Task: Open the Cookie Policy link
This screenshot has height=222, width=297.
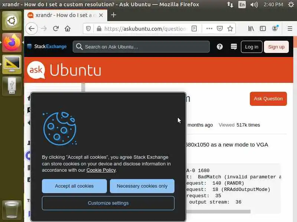Action: pyautogui.click(x=101, y=170)
